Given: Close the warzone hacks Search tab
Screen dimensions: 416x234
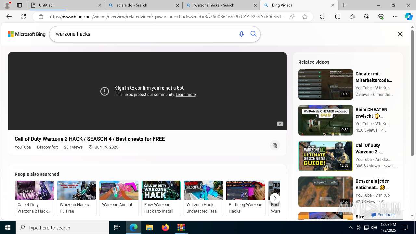Looking at the screenshot, I should pyautogui.click(x=255, y=5).
